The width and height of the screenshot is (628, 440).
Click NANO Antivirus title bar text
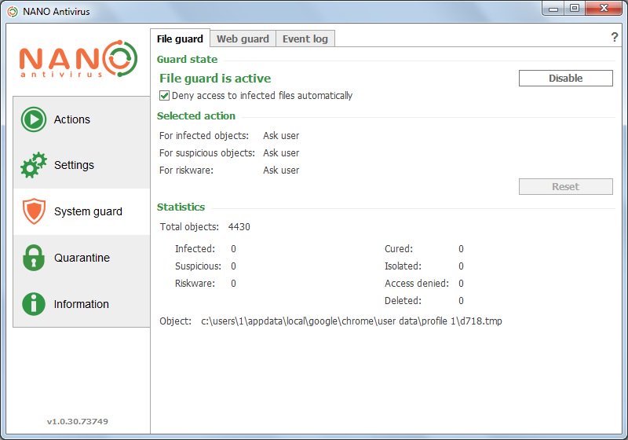coord(57,12)
